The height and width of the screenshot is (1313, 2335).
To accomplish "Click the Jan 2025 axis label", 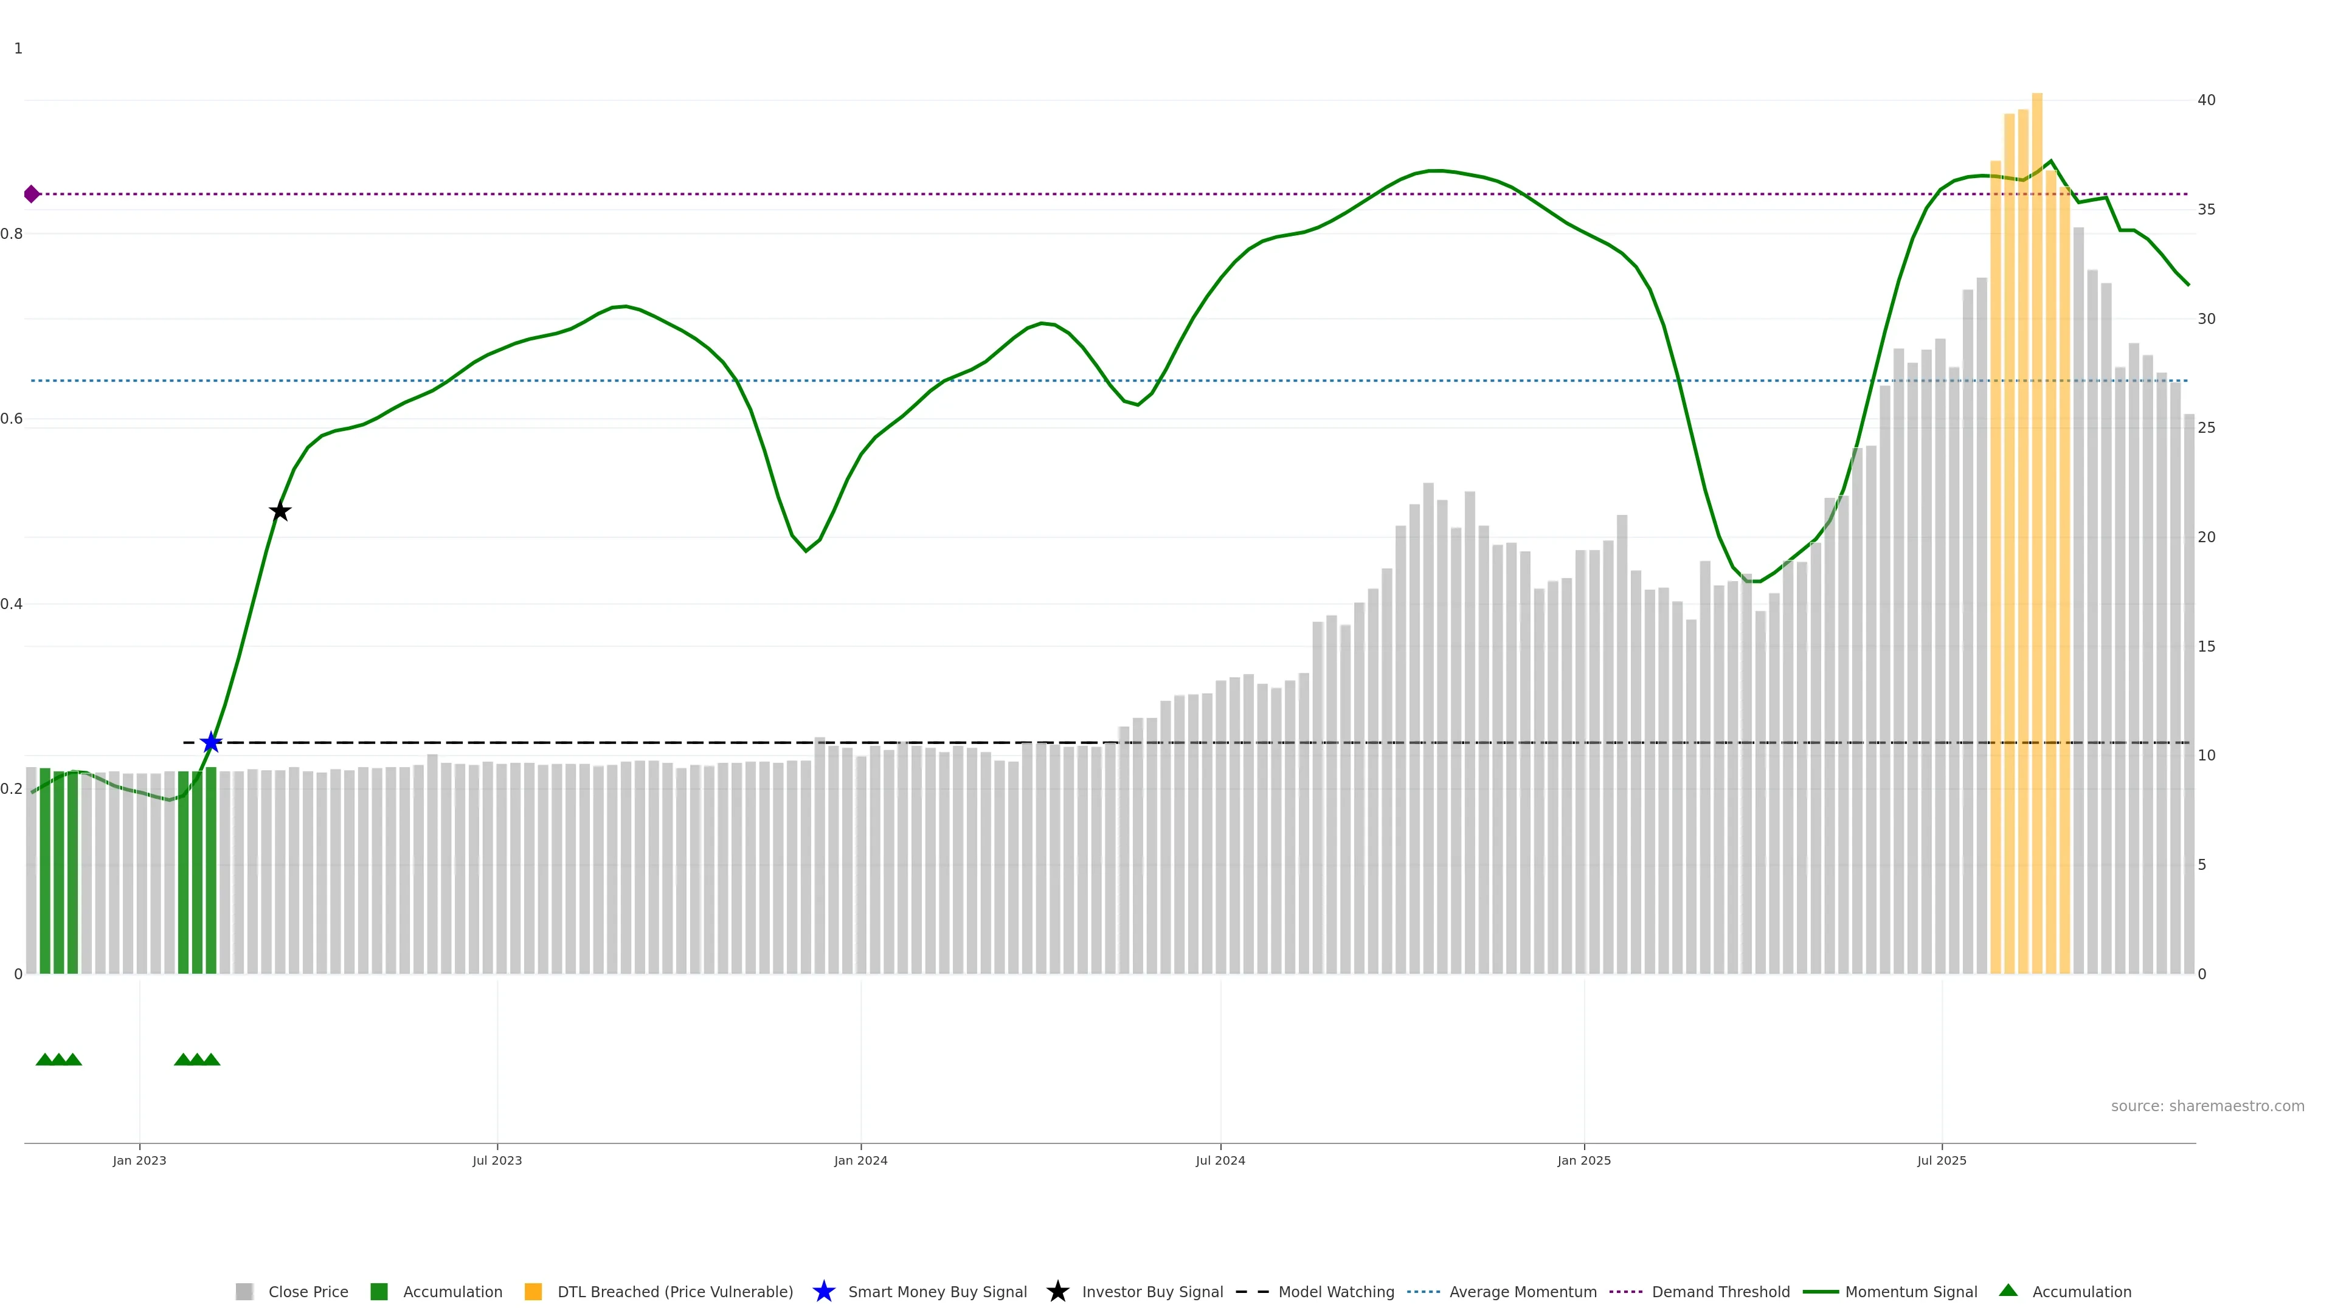I will pos(1583,1160).
